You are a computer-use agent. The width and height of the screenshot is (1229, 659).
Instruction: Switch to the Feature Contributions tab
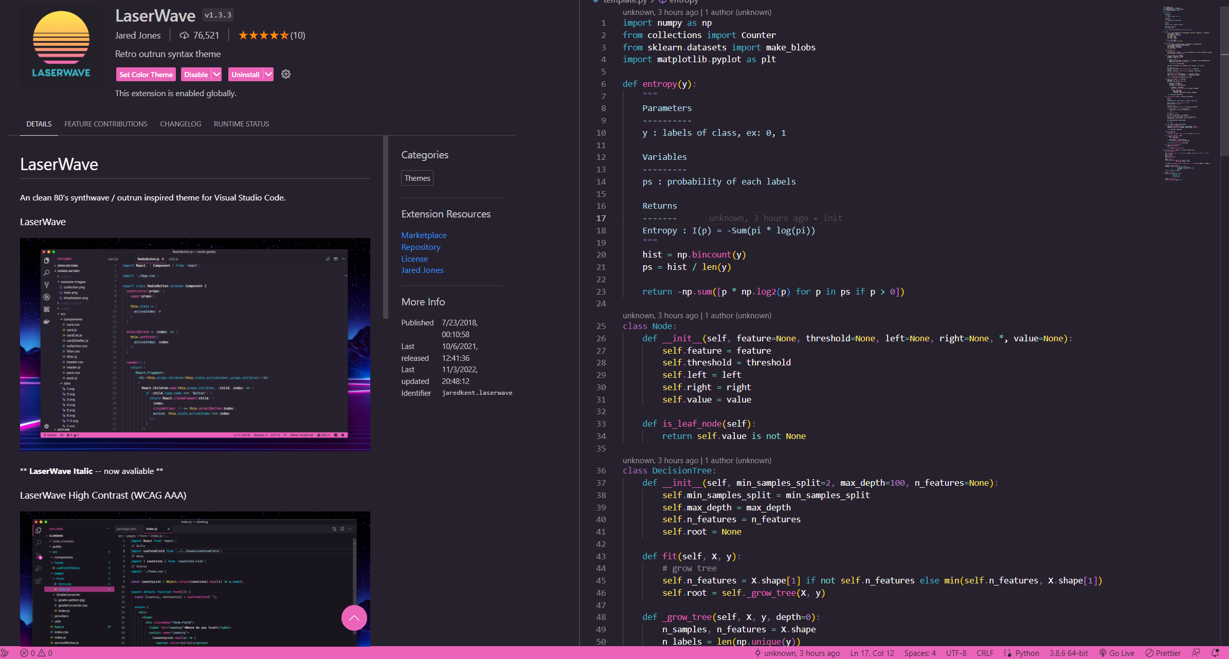(106, 124)
